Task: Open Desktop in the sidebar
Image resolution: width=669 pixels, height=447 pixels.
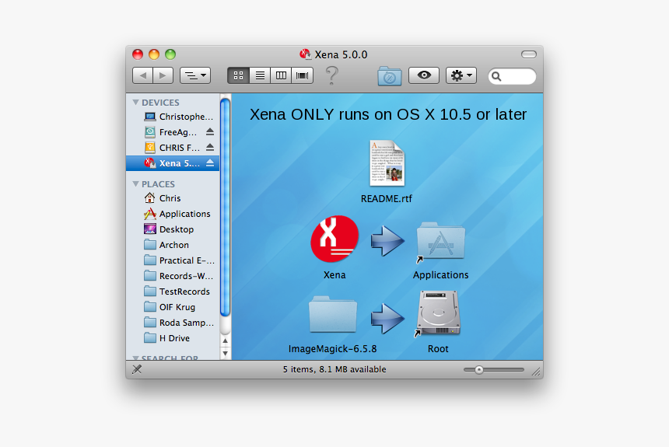Action: (x=173, y=229)
